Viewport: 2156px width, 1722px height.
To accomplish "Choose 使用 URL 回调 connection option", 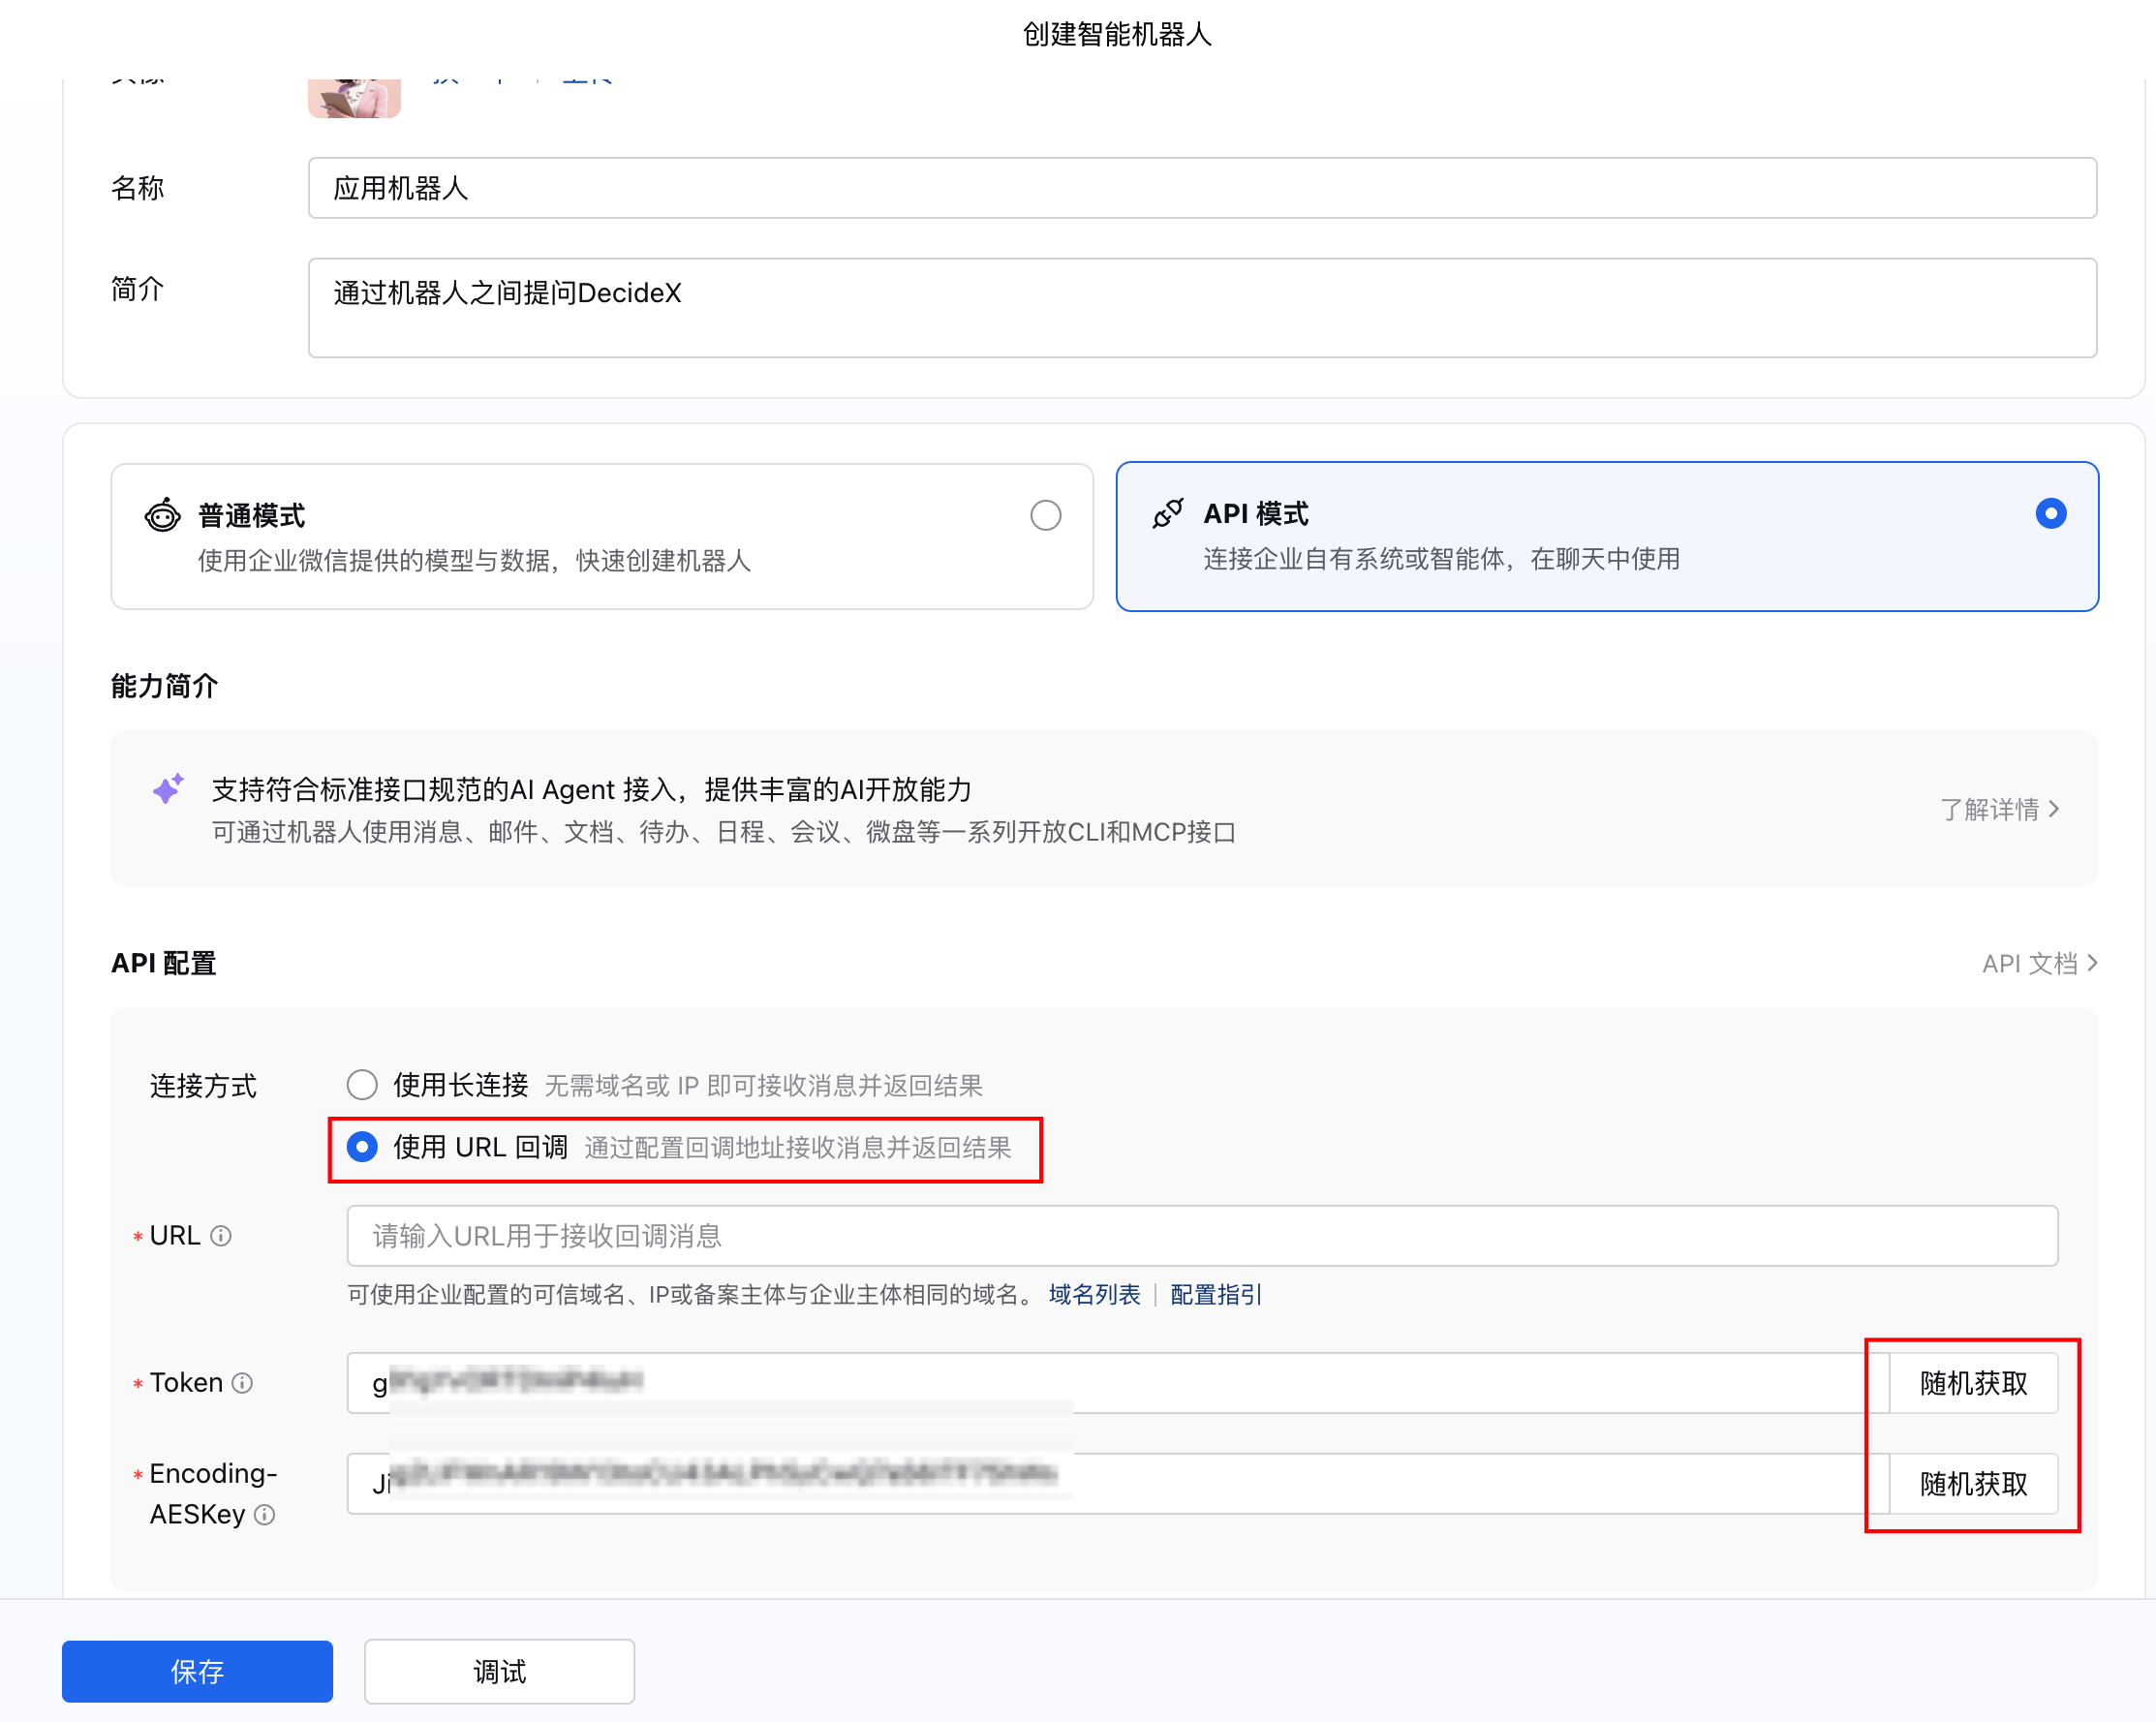I will pos(362,1147).
